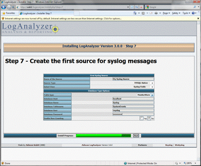Viewport: 201px width, 166px height.
Task: Open the Adiscon LogAnalyzer version footer link
Action: [x=97, y=145]
